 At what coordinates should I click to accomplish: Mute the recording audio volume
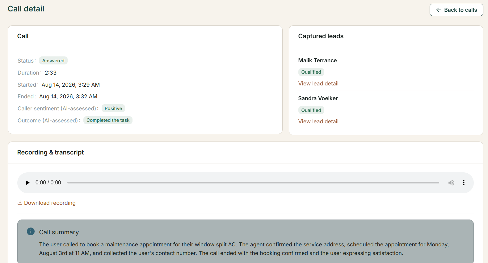[x=451, y=183]
